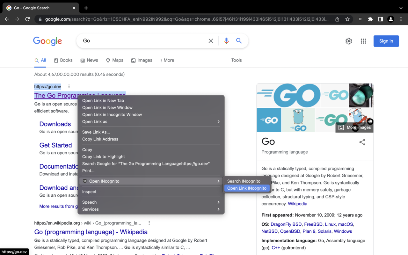
Task: Open Go (programming language) - Wikipedia result
Action: pyautogui.click(x=91, y=232)
